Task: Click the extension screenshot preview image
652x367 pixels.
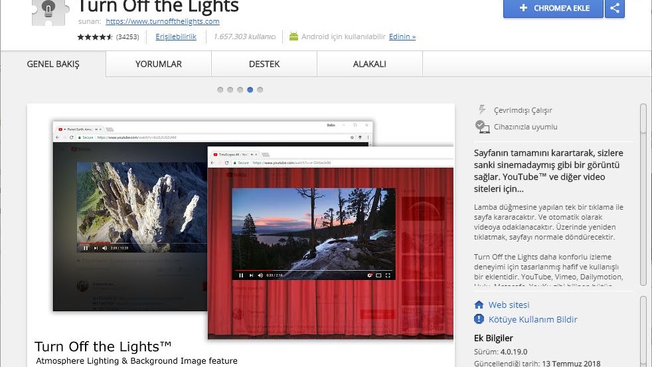Action: (x=241, y=235)
